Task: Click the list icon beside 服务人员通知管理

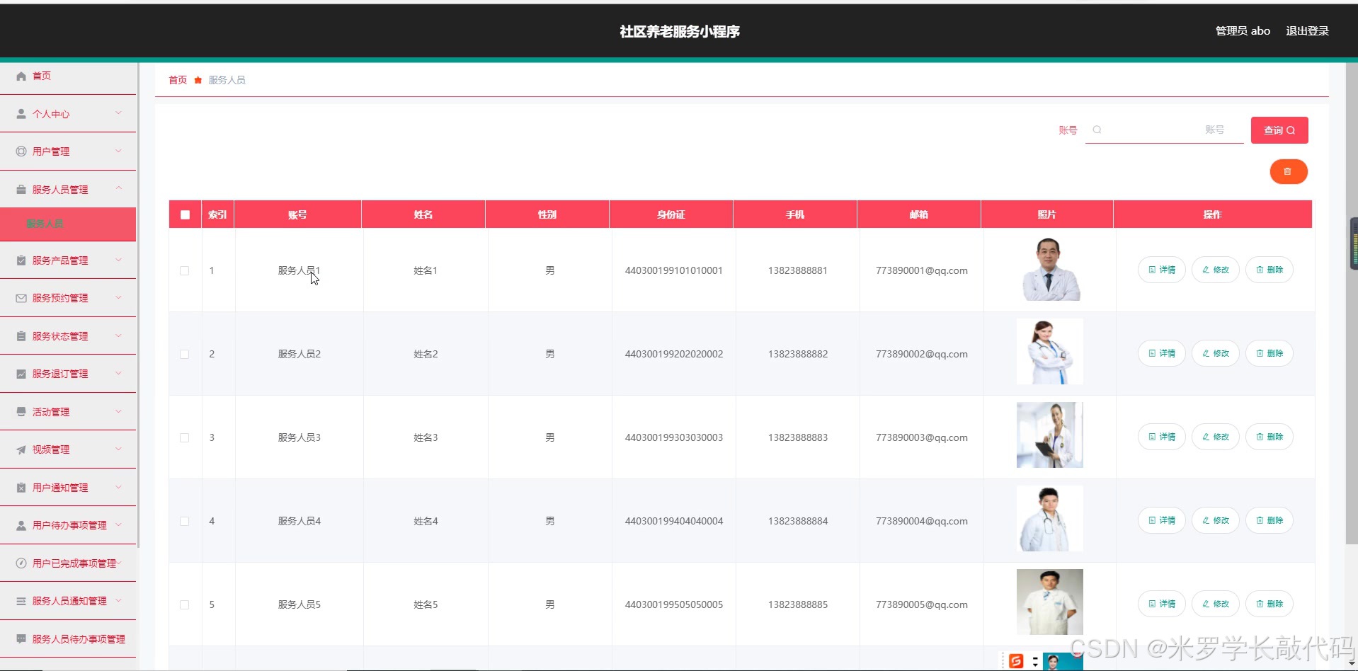Action: 21,601
